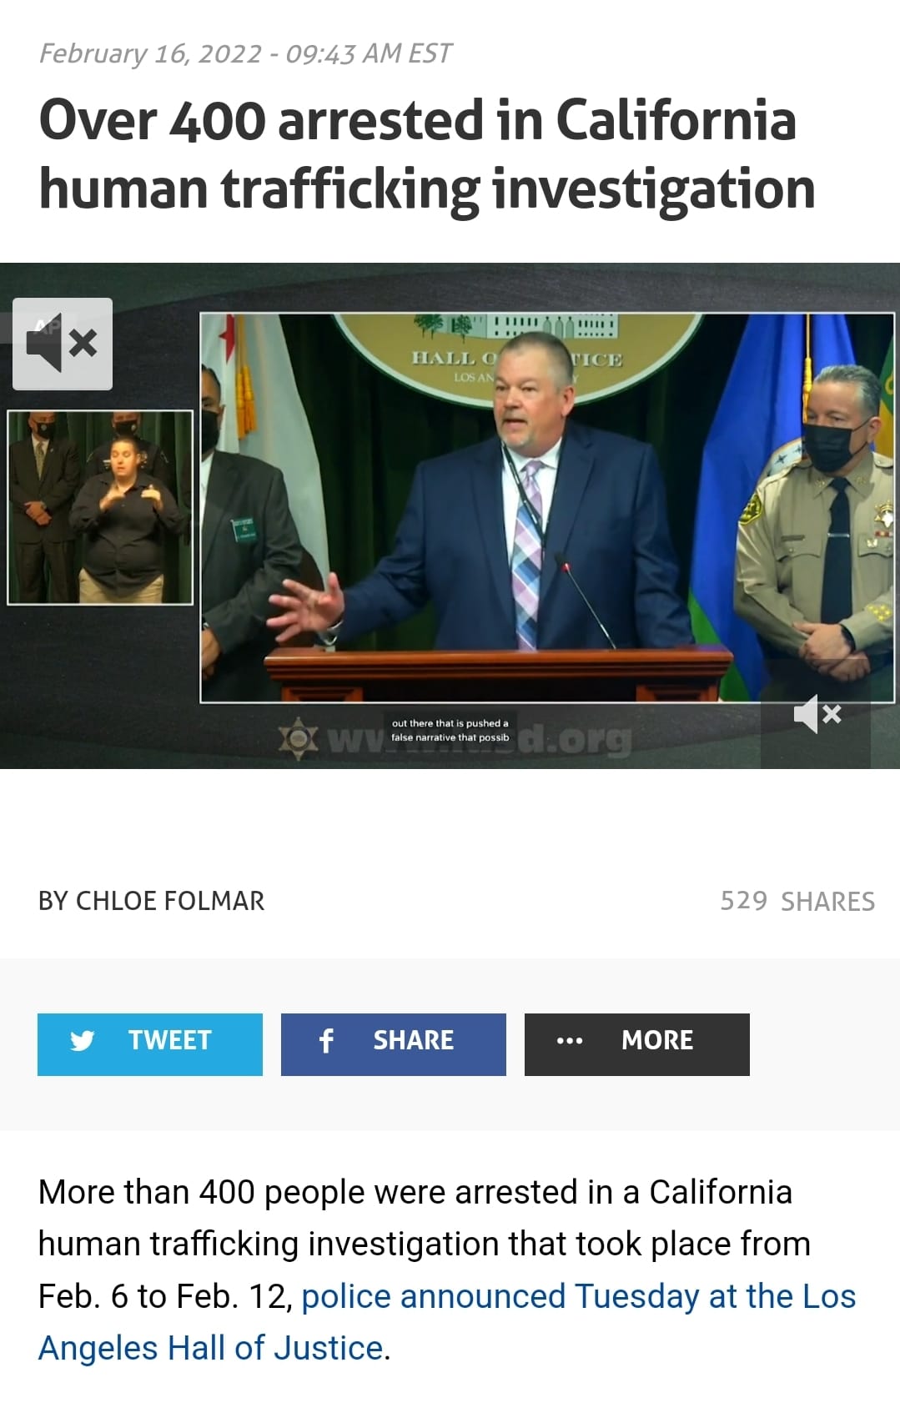Screen dimensions: 900x1413
Task: Click the video caption subtitle text
Action: pyautogui.click(x=450, y=730)
